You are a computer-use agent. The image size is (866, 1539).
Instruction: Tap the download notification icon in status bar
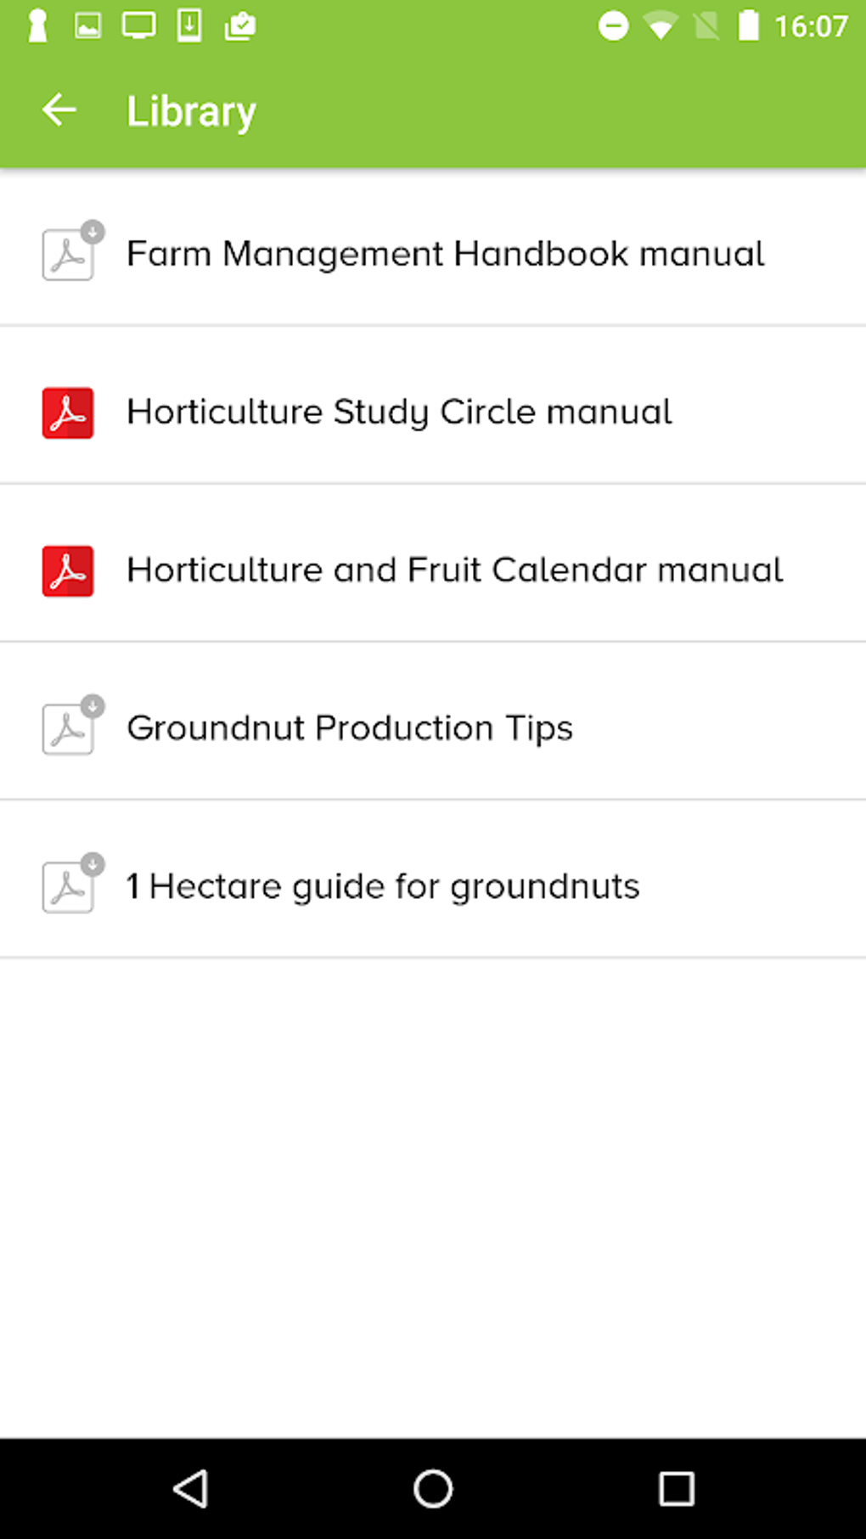coord(189,25)
